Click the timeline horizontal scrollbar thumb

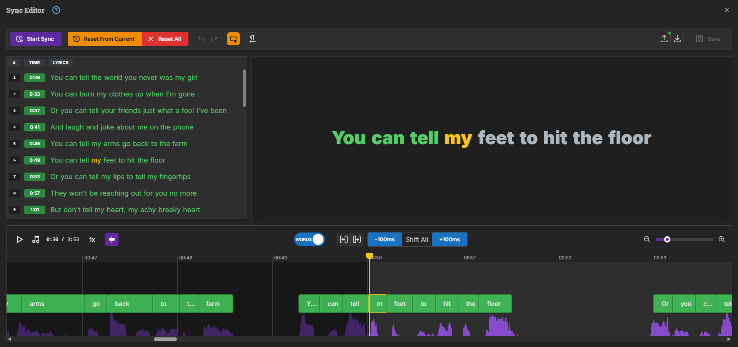165,339
